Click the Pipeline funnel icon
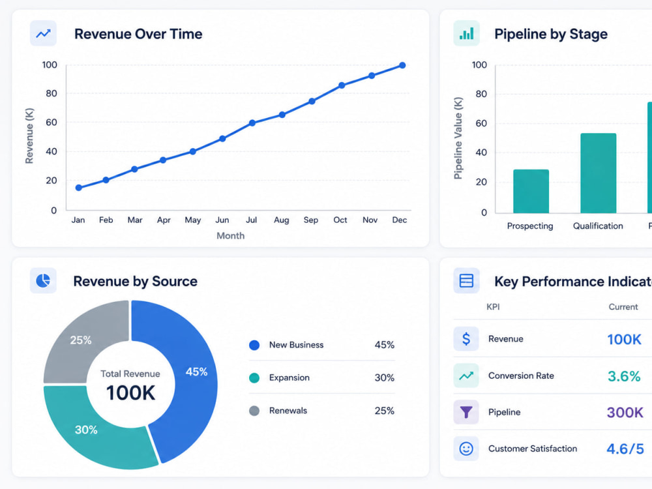This screenshot has width=652, height=489. 466,412
